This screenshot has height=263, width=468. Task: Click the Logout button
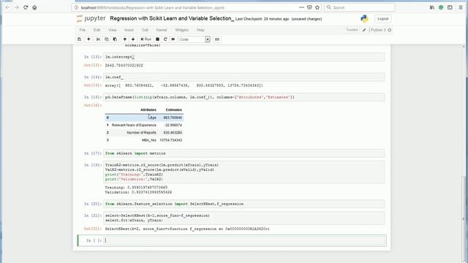coord(382,19)
